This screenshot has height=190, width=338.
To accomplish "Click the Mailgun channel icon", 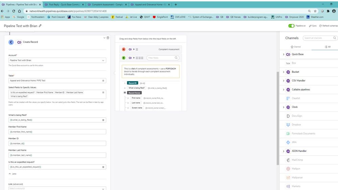I will click(288, 169).
